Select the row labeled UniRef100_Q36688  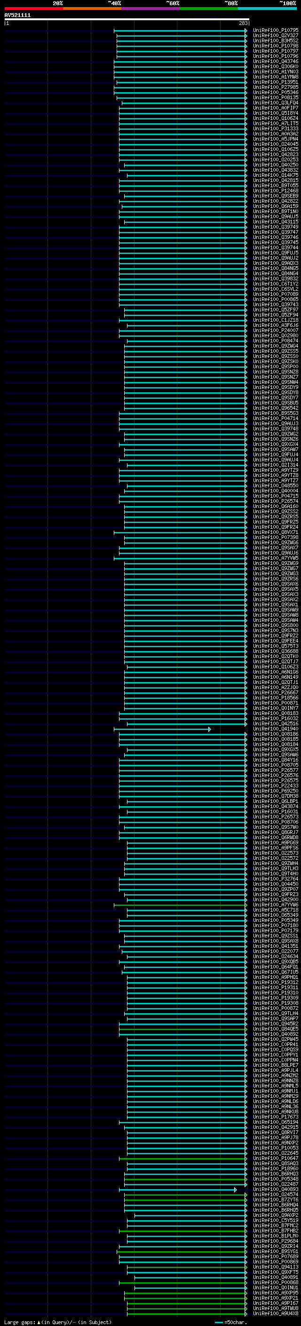pos(276,651)
